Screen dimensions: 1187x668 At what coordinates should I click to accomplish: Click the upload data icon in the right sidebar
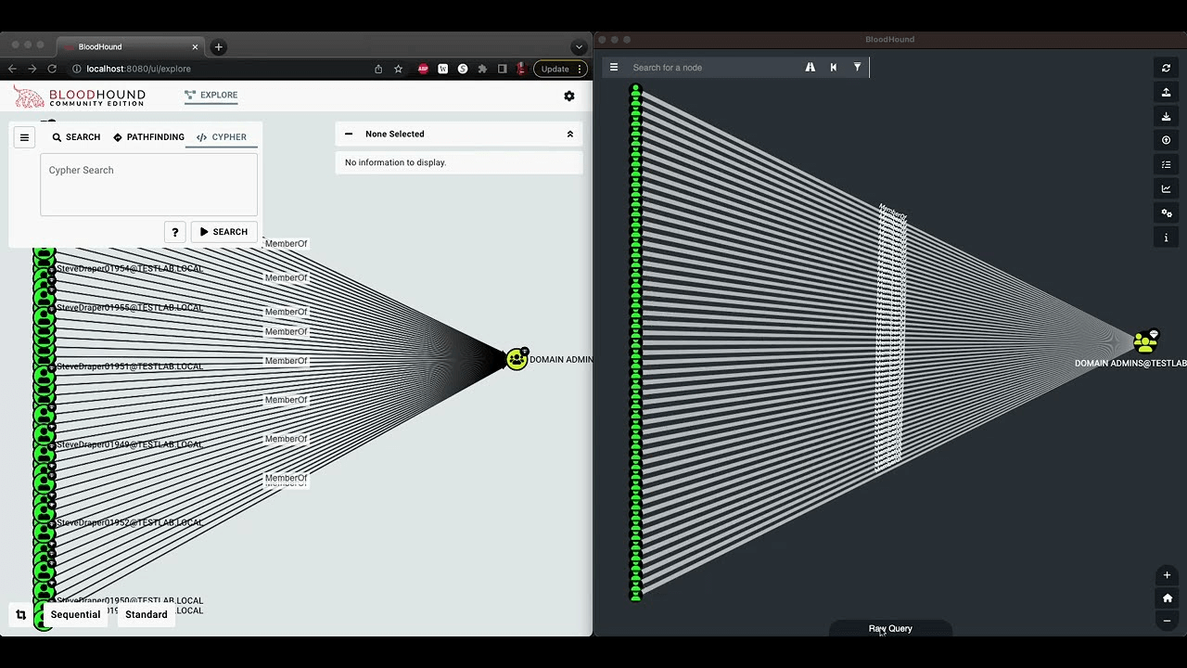point(1167,92)
